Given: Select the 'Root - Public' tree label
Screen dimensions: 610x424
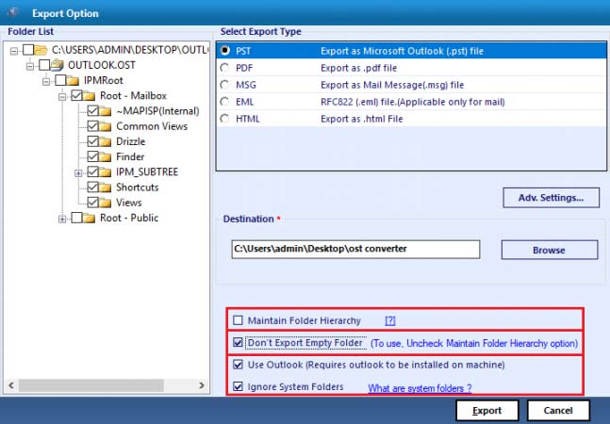Looking at the screenshot, I should coord(129,218).
